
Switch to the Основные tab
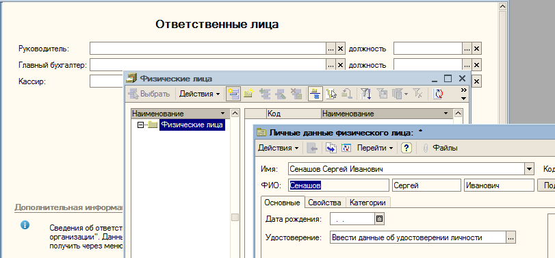click(x=283, y=203)
